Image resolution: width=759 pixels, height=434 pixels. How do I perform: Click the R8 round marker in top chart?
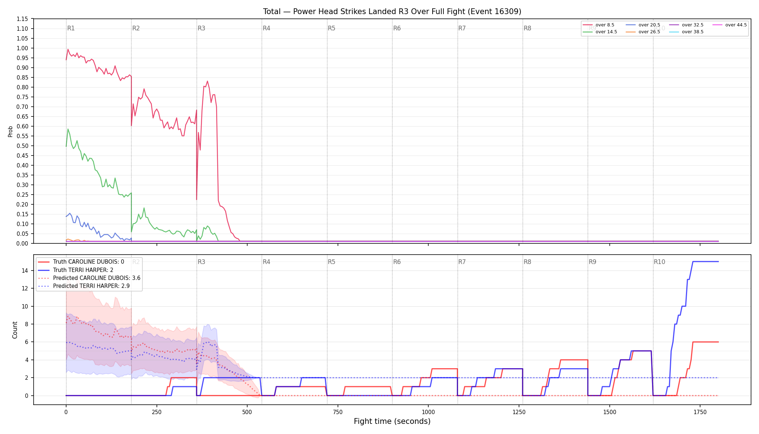(x=527, y=28)
